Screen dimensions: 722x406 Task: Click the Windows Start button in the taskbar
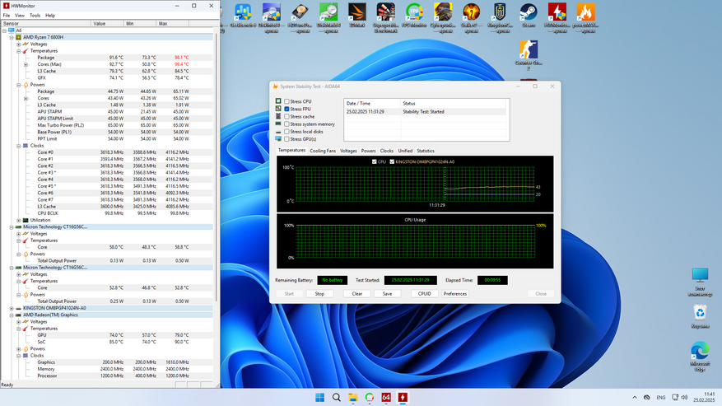tap(319, 398)
